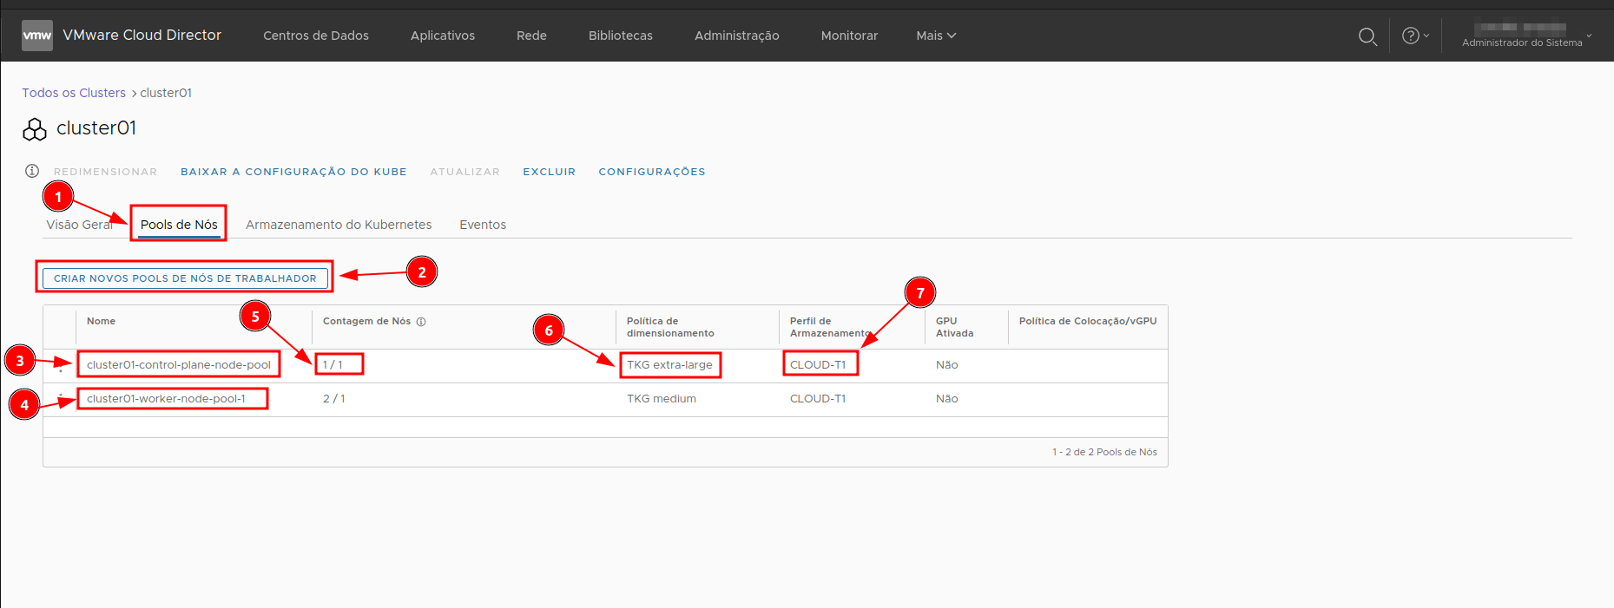The height and width of the screenshot is (608, 1614).
Task: Click the cluster01 page heading
Action: coord(96,128)
